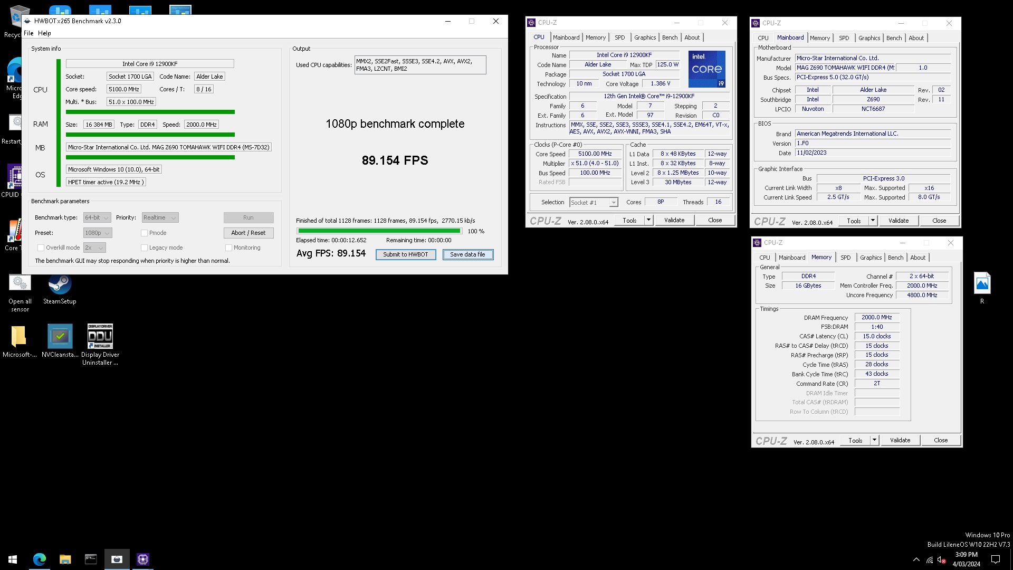Click the DRAM Frequency value 2000.0 MHz

click(x=876, y=317)
